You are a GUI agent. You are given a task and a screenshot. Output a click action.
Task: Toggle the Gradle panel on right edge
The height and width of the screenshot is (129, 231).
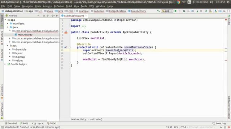pos(229,20)
